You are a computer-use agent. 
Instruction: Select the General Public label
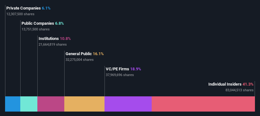tap(79, 54)
